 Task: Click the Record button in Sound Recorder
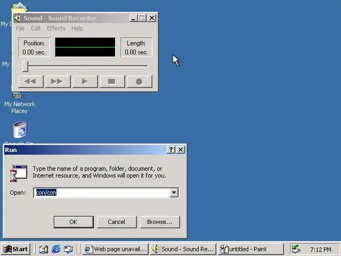pos(140,82)
